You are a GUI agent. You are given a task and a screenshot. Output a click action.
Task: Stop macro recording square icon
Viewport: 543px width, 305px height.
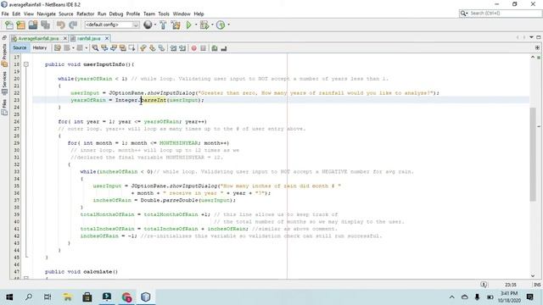[x=204, y=48]
